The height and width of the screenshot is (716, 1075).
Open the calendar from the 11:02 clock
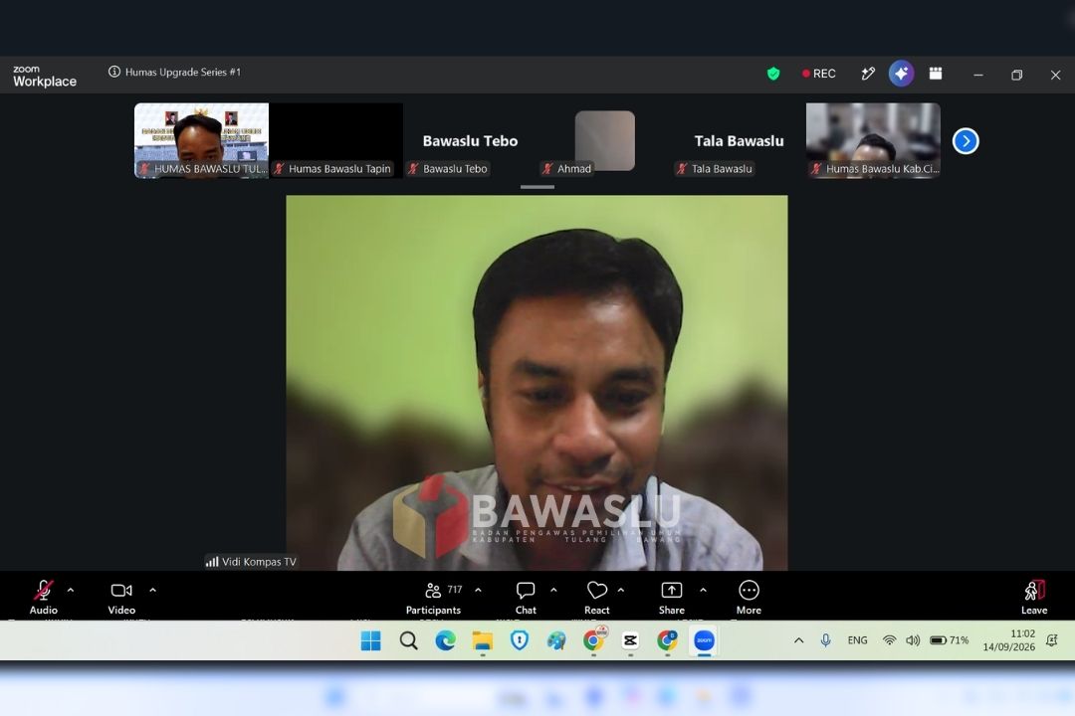(1009, 640)
